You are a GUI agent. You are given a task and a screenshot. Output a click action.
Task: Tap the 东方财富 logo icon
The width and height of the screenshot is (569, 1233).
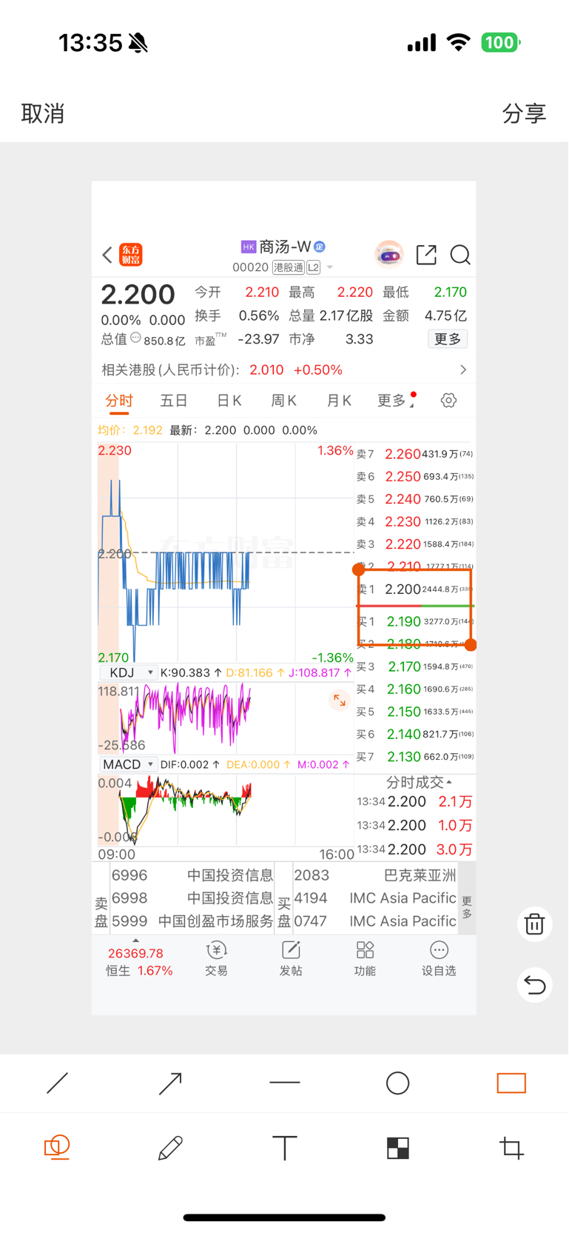click(x=131, y=255)
